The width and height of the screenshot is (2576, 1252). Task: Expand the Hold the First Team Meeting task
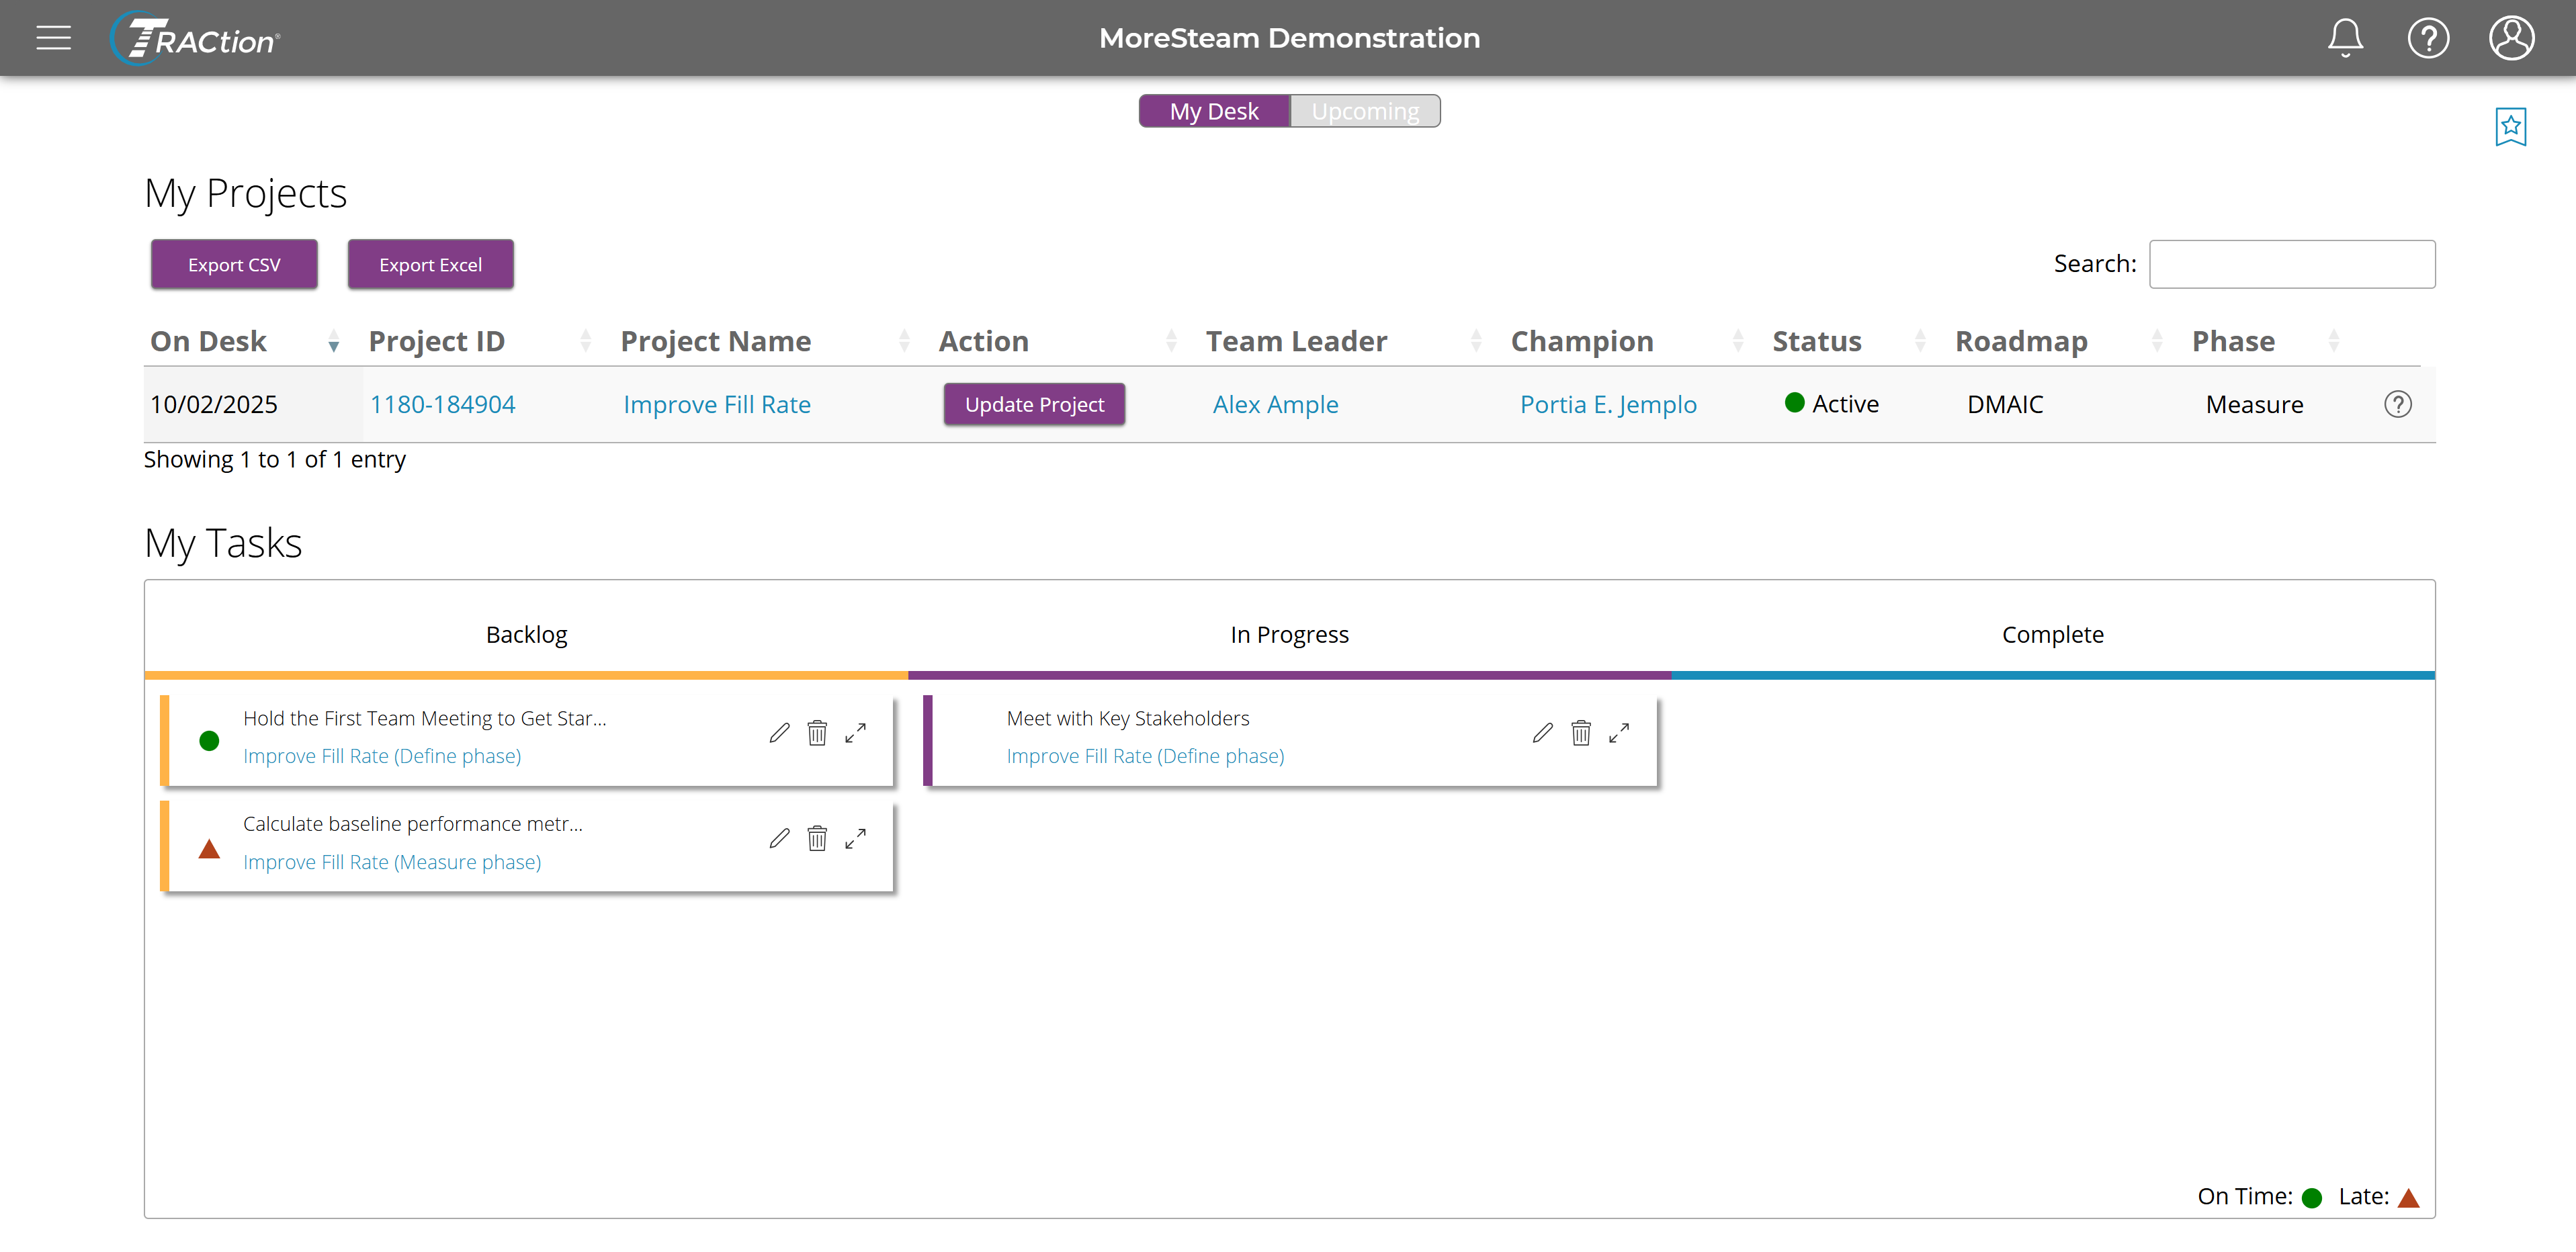[855, 733]
